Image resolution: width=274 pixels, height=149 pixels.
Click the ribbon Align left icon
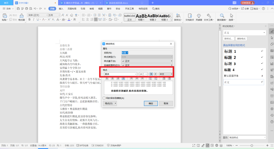(83, 20)
